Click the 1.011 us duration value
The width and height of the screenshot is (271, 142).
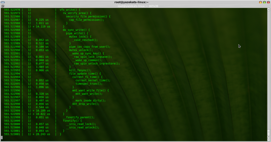point(42,23)
